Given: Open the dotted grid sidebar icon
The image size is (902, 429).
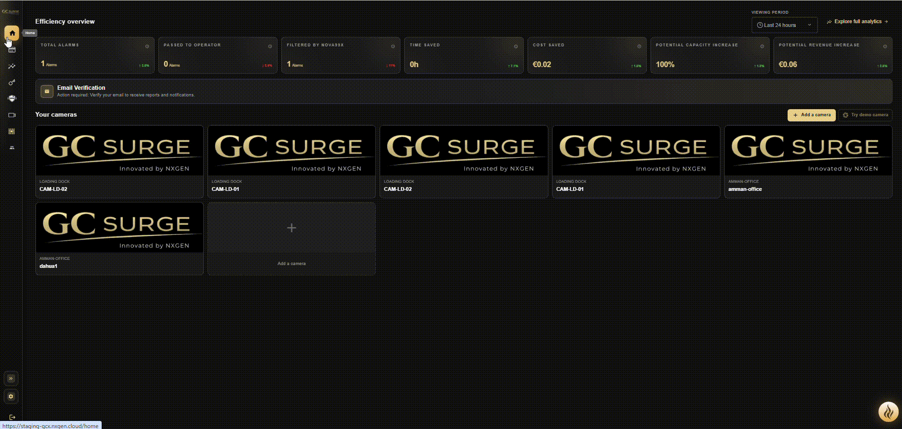Looking at the screenshot, I should tap(12, 131).
